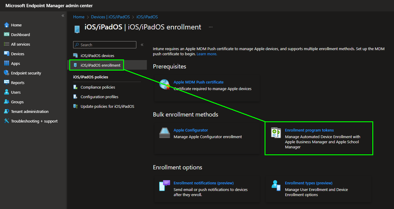Screen dimensions: 394x209
Task: Click the resource menu Search field
Action: [x=105, y=45]
